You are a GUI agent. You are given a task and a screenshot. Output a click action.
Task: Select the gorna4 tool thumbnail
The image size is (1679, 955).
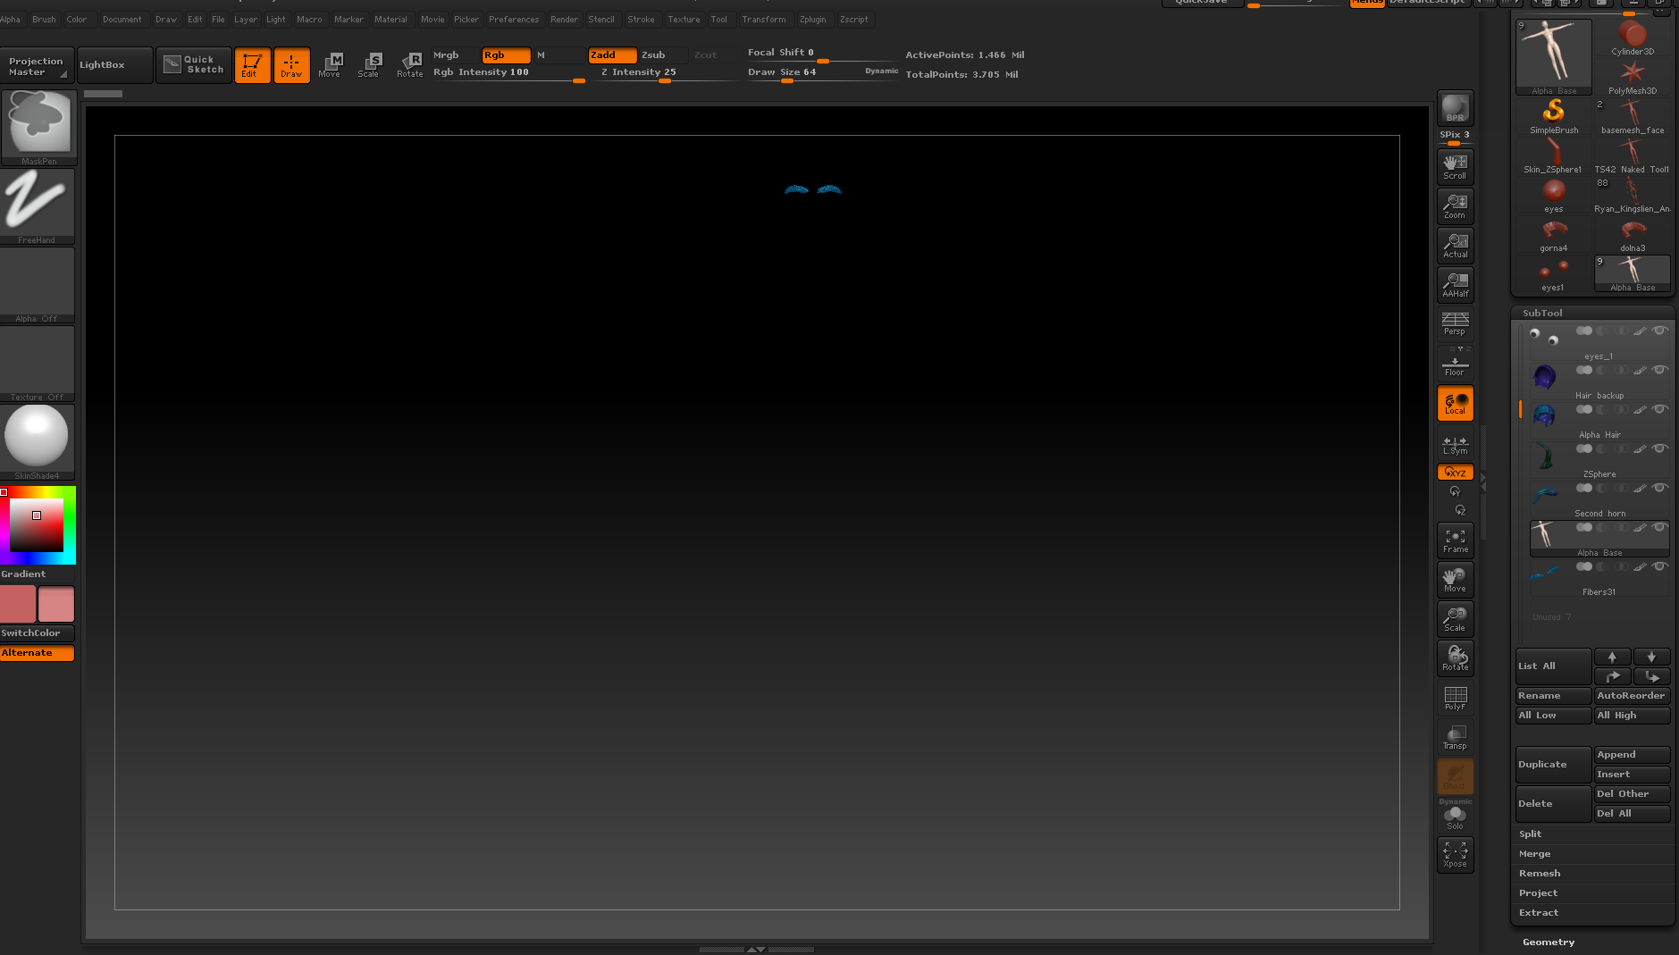coord(1554,234)
